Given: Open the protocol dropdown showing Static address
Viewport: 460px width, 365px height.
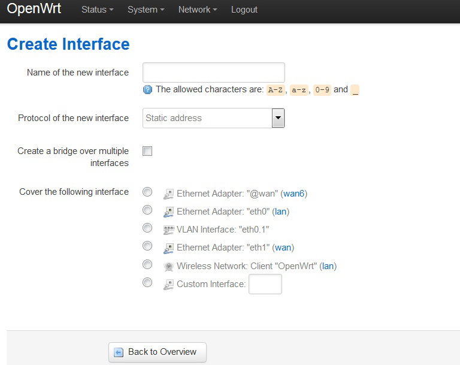Looking at the screenshot, I should click(213, 118).
